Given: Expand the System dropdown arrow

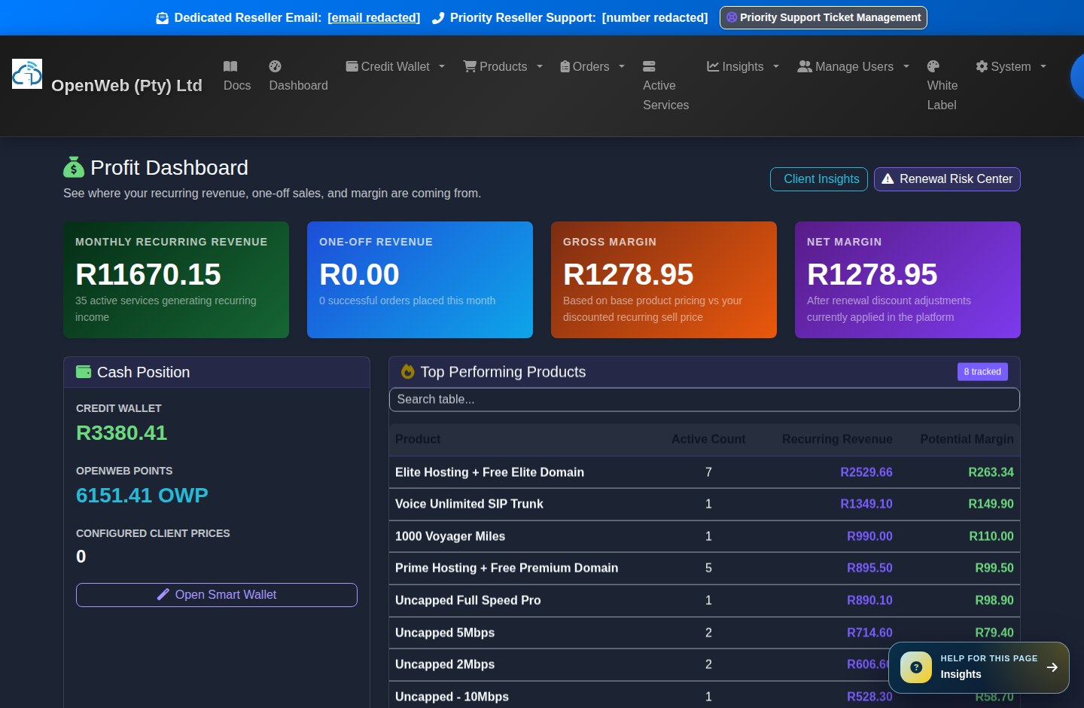Looking at the screenshot, I should click(1043, 66).
